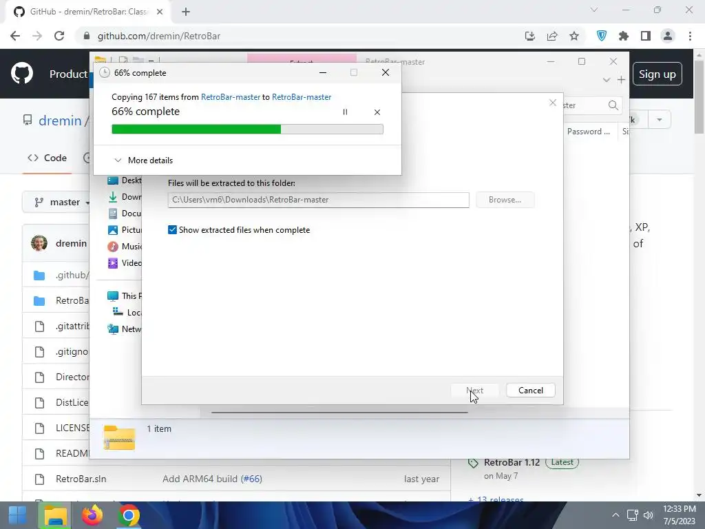Pause the file copy operation
705x529 pixels.
point(345,112)
